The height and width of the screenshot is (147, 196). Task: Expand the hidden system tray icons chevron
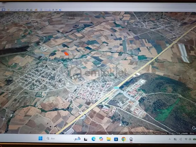click(x=170, y=139)
